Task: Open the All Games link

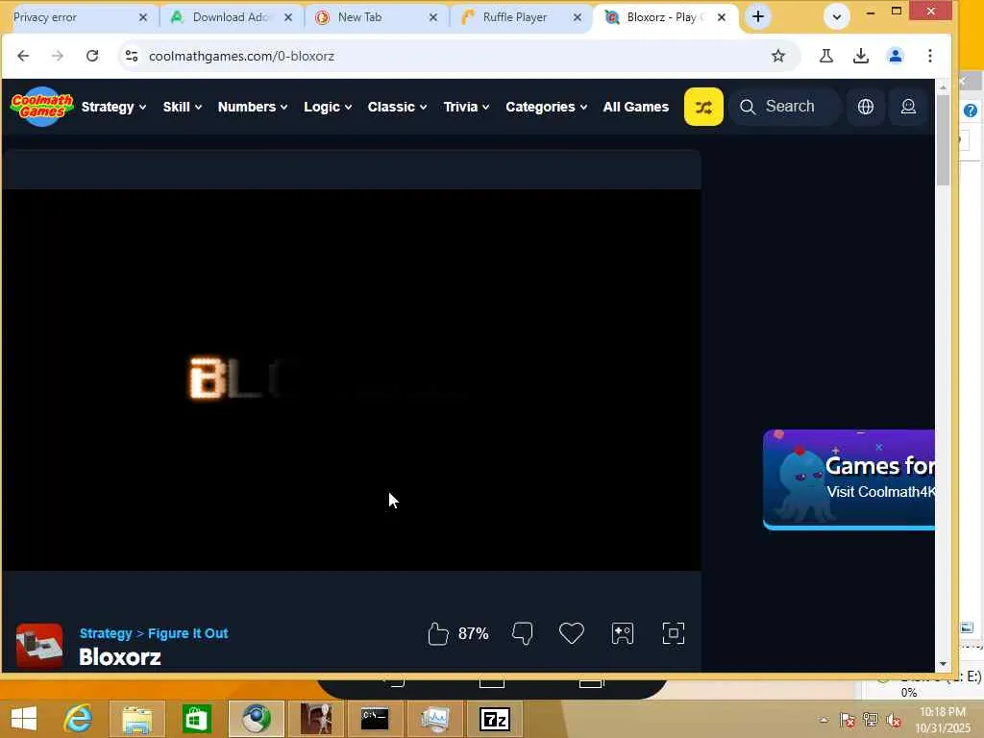Action: coord(636,107)
